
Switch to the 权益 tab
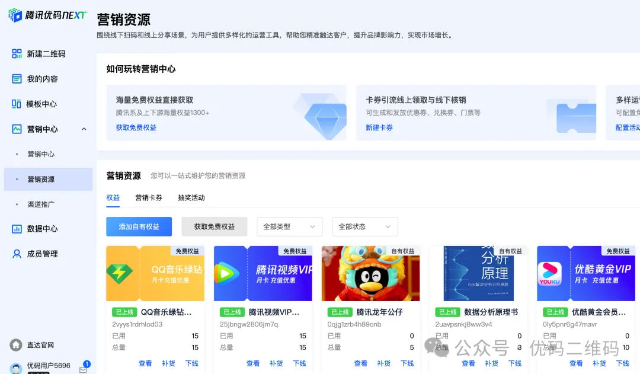113,197
